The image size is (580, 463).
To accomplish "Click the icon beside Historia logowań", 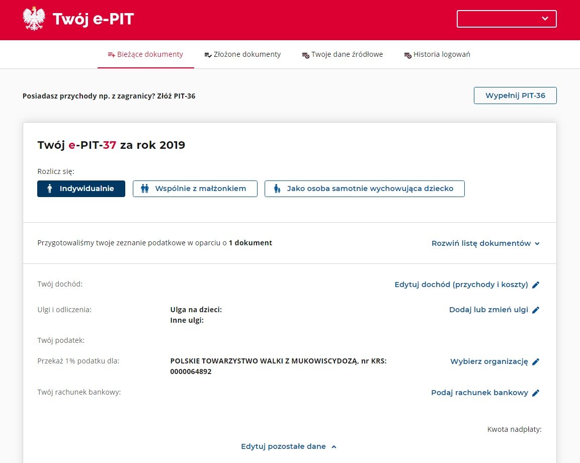I will [x=407, y=55].
